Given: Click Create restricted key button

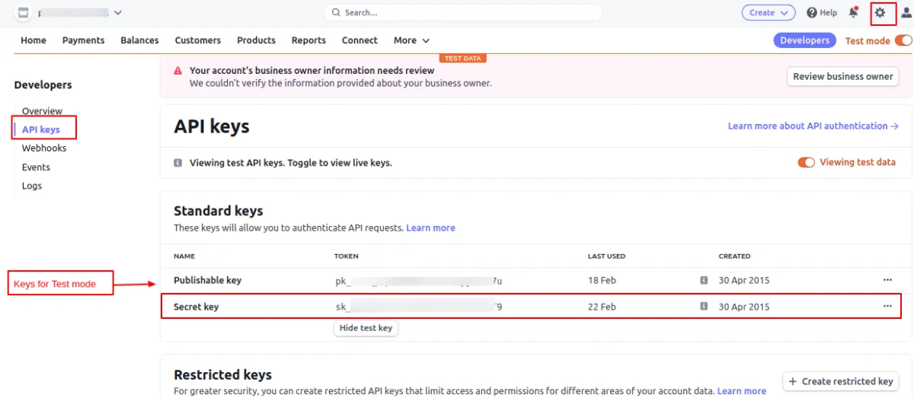Looking at the screenshot, I should [841, 381].
